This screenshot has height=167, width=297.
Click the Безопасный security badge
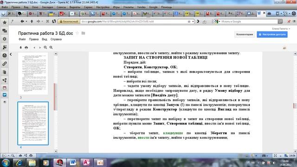pyautogui.click(x=69, y=22)
